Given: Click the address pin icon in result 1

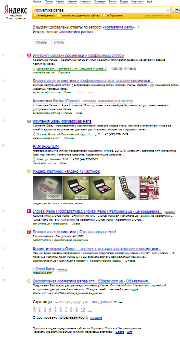Looking at the screenshot, I should pyautogui.click(x=34, y=69).
